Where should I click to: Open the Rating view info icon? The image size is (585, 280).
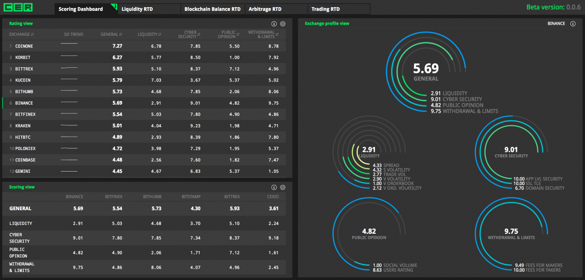[274, 24]
